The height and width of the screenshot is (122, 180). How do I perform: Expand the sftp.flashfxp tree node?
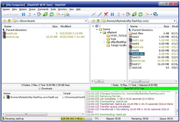[105, 42]
